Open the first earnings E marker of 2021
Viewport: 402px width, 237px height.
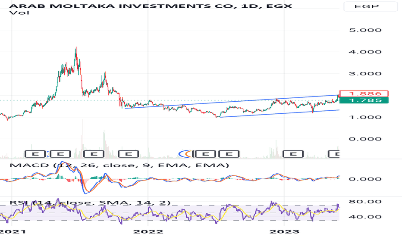35,154
